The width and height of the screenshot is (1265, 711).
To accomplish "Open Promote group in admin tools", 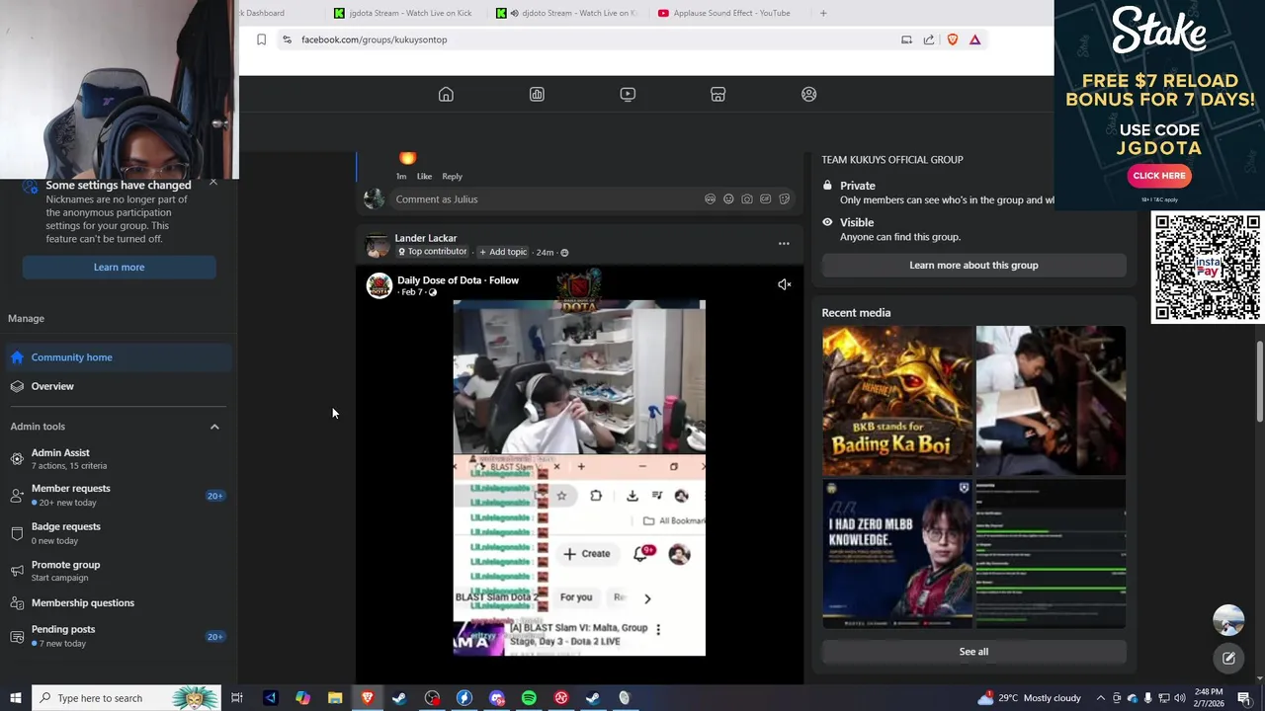I will click(119, 571).
